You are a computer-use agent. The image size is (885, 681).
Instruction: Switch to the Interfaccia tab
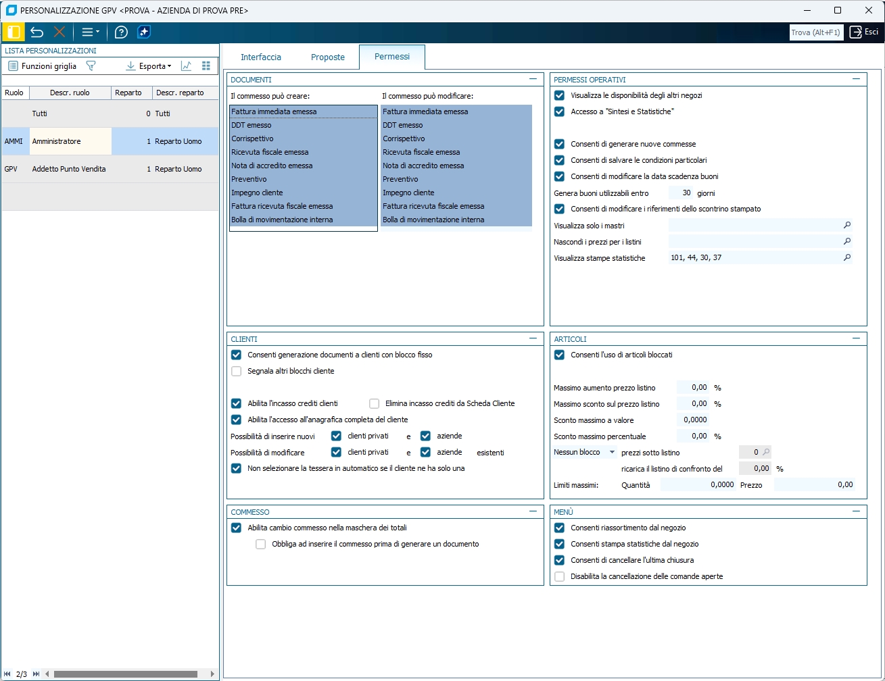pyautogui.click(x=260, y=57)
